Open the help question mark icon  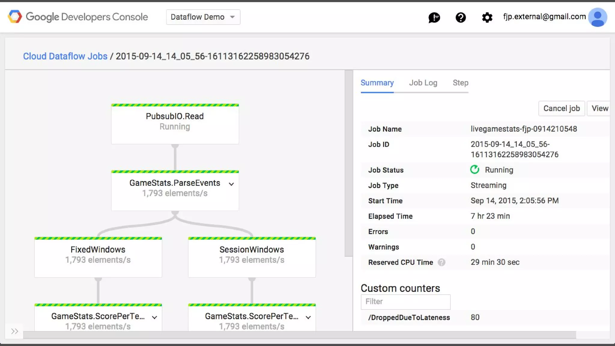[x=460, y=17]
